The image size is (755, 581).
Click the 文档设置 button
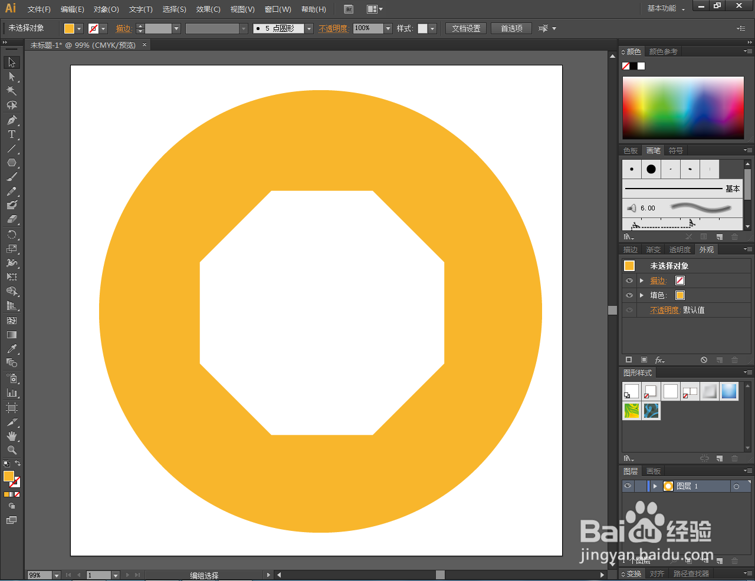[466, 28]
